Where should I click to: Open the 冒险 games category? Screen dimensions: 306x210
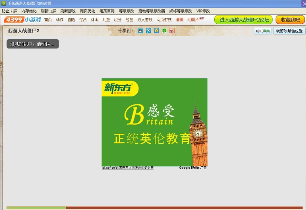pyautogui.click(x=71, y=20)
